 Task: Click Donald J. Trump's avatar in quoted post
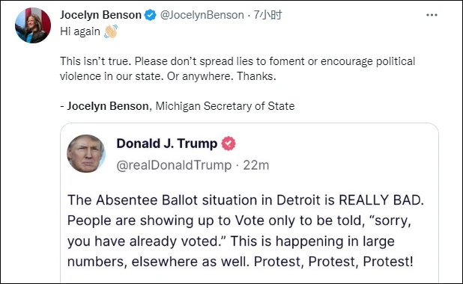86,154
